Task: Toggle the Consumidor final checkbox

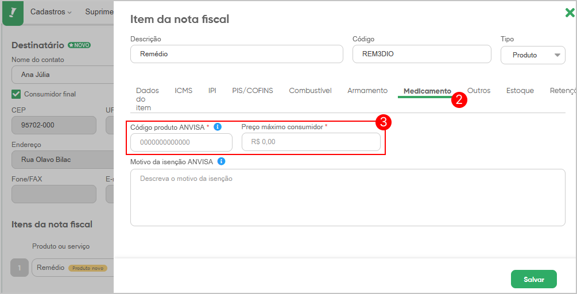Action: (16, 94)
